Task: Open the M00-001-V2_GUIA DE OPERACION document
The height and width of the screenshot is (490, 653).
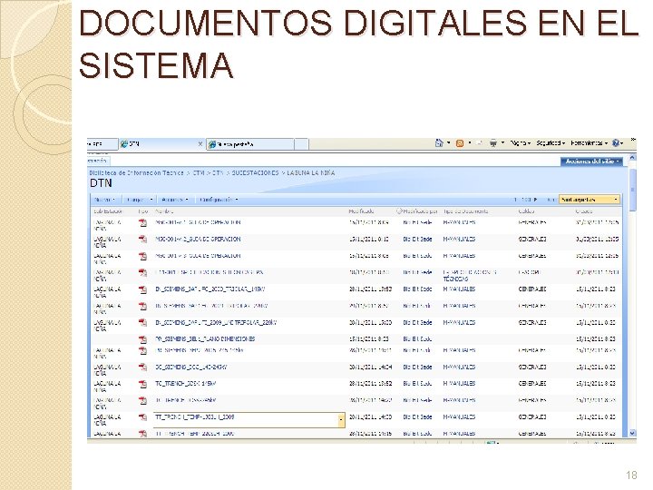Action: [198, 240]
